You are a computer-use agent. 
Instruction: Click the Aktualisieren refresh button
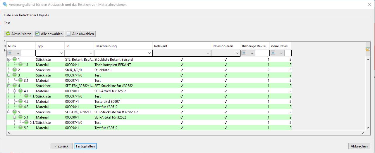18,34
